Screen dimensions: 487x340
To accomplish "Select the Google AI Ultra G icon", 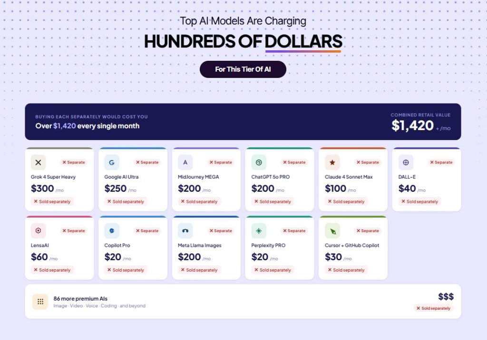I will (x=112, y=162).
